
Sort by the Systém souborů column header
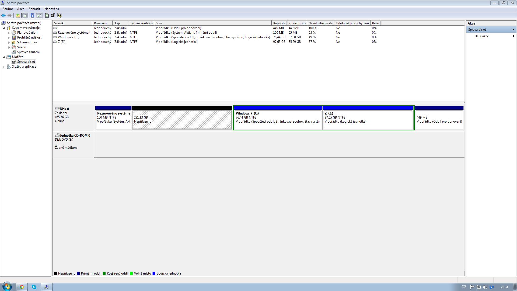point(141,23)
